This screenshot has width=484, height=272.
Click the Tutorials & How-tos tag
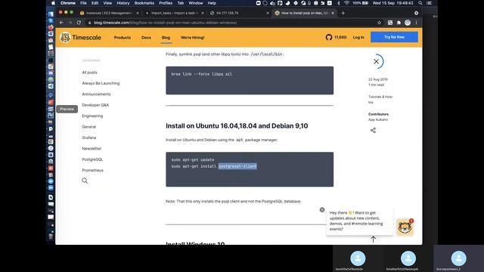coord(380,99)
